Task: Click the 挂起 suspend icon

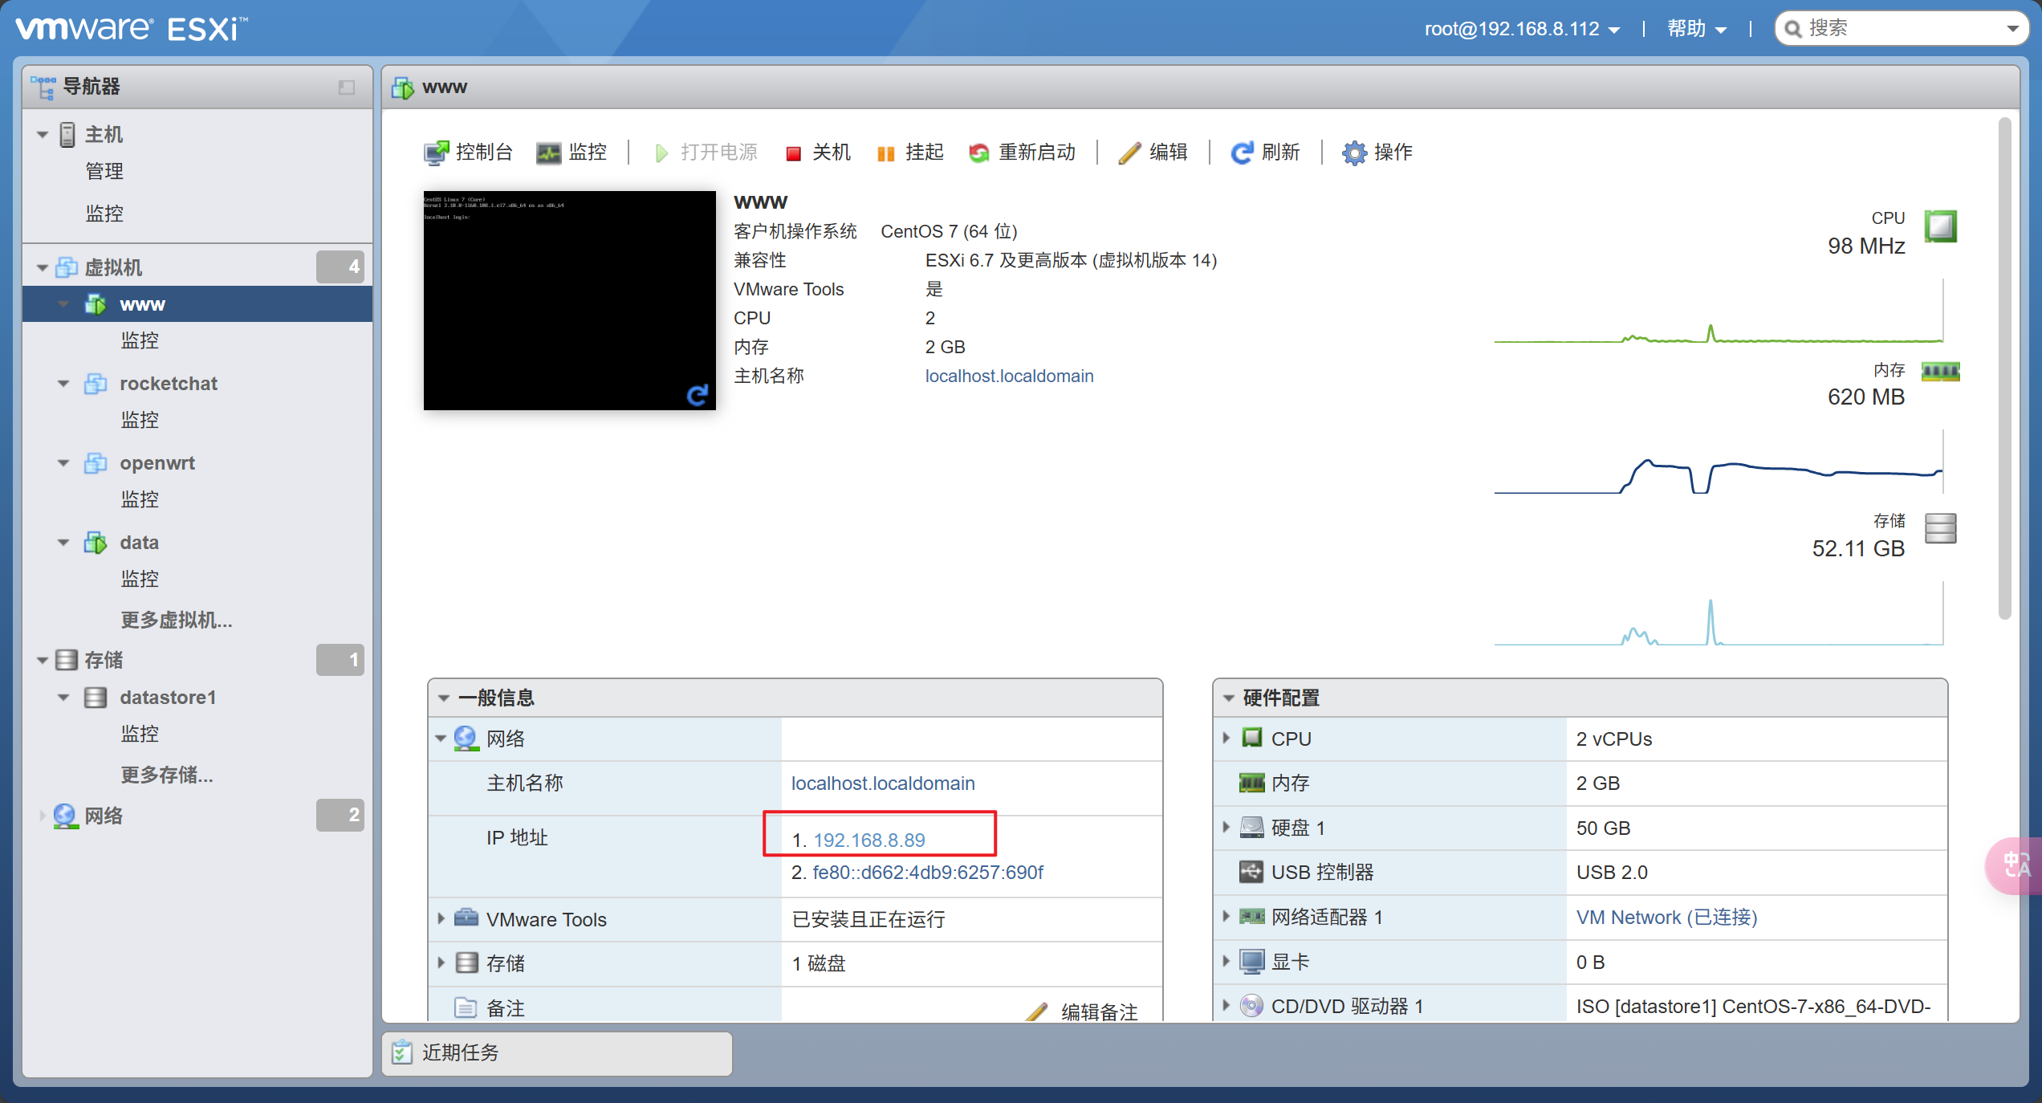Action: click(886, 153)
